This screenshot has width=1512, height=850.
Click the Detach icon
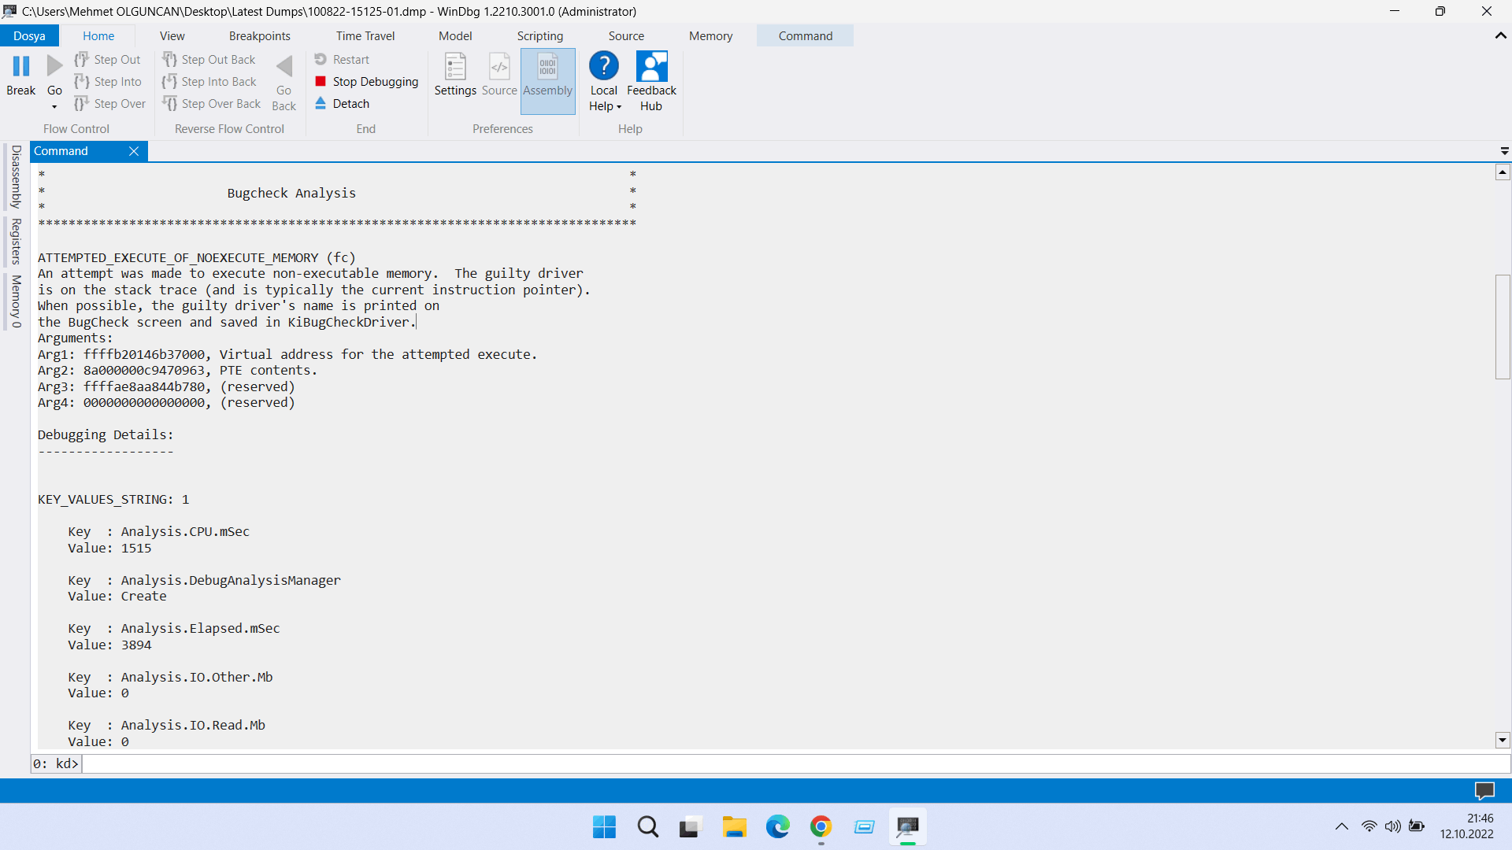[321, 103]
